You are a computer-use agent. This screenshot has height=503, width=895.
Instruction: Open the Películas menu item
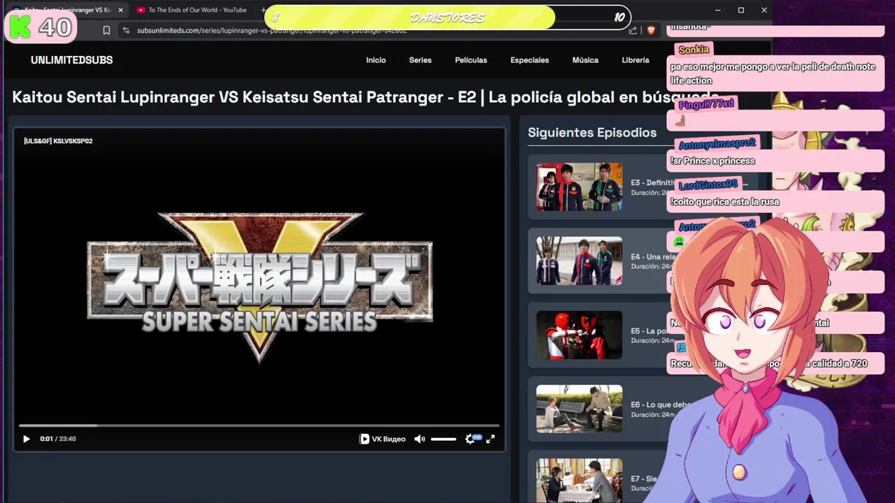tap(471, 60)
